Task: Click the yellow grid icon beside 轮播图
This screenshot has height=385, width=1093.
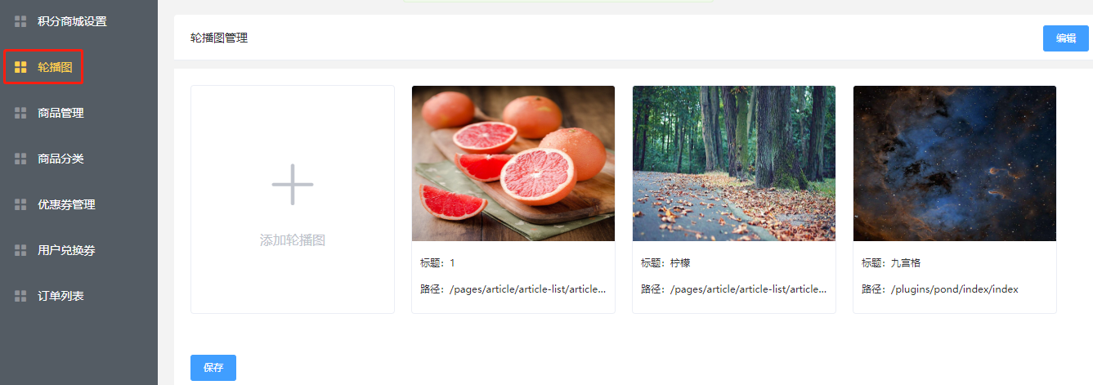Action: (x=20, y=67)
